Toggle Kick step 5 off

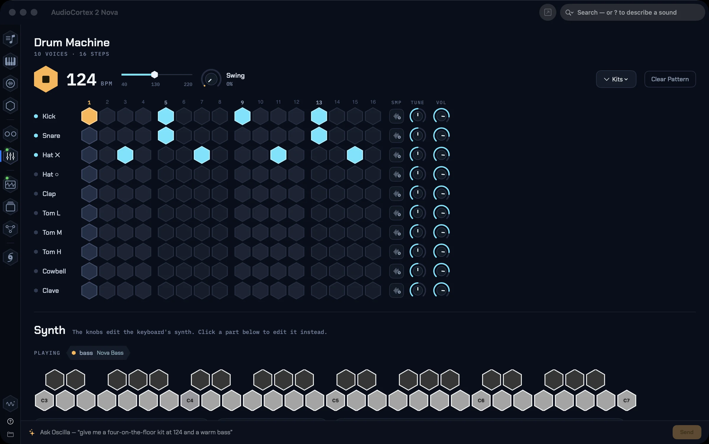(x=166, y=116)
